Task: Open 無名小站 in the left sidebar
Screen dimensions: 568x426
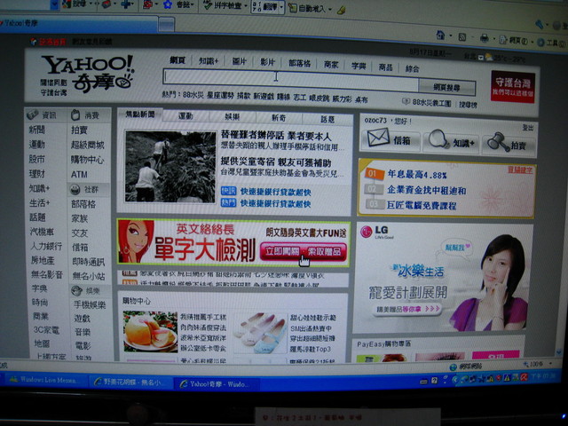Action: tap(89, 276)
